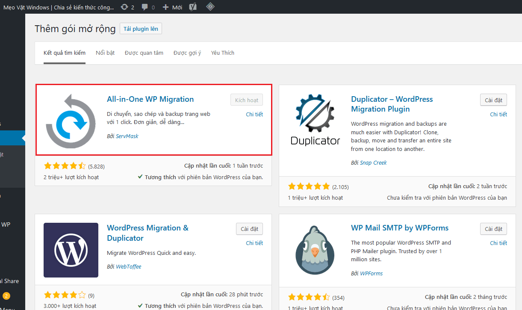The height and width of the screenshot is (310, 522).
Task: Switch to the Được quan tâm tab
Action: [144, 53]
